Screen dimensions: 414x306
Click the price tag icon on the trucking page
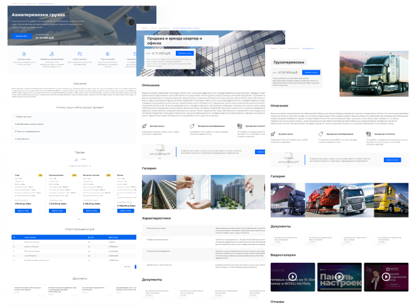(x=320, y=134)
